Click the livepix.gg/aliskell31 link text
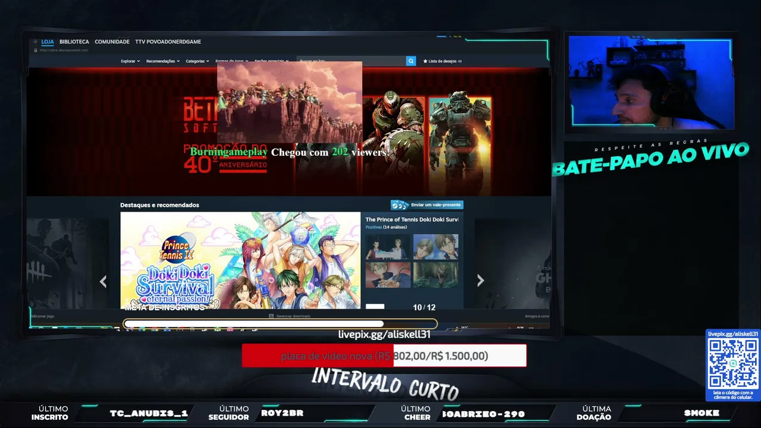 (384, 335)
